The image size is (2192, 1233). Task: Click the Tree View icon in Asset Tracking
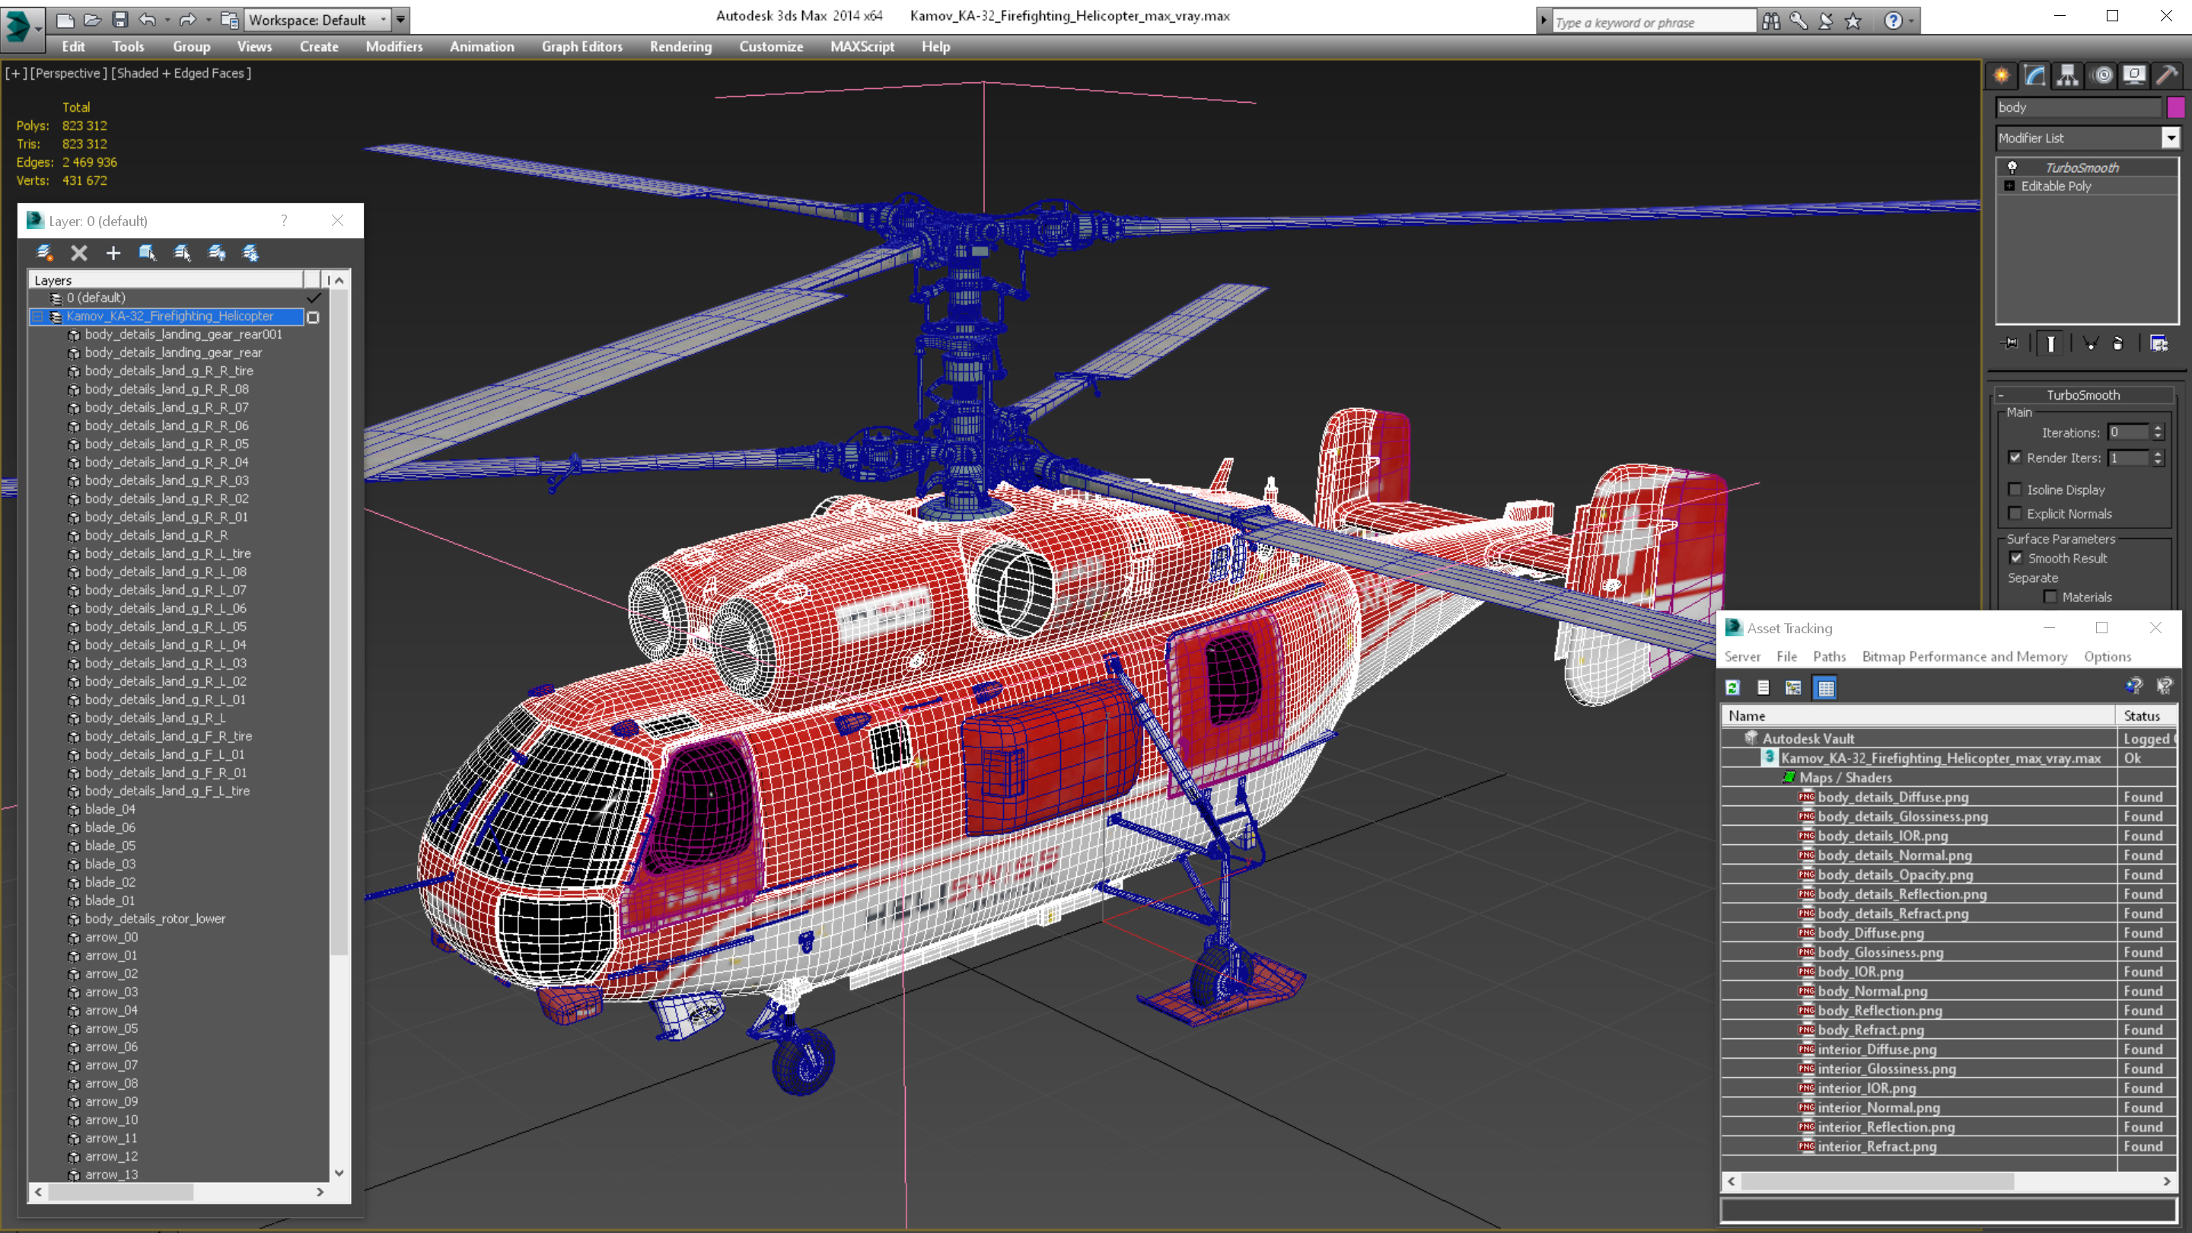1794,687
